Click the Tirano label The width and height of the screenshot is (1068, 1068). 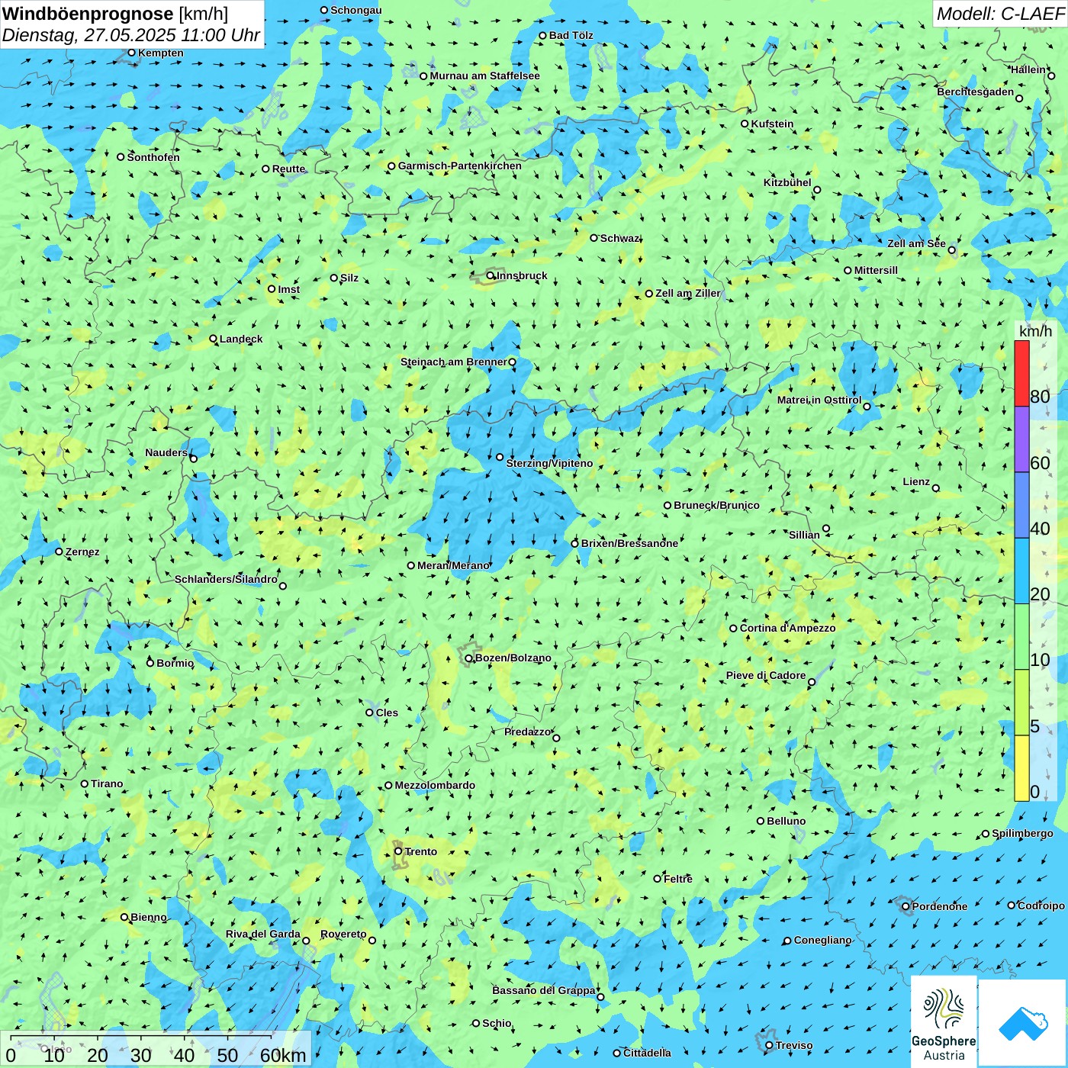[107, 783]
